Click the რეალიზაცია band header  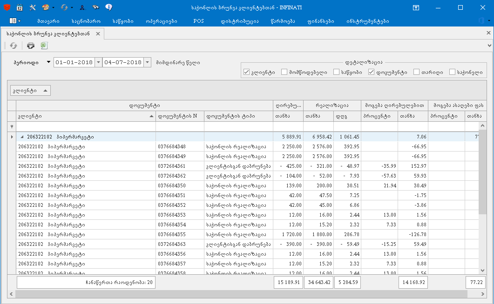(x=332, y=106)
